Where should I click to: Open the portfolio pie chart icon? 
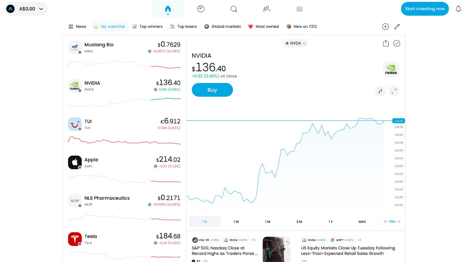coord(201,9)
